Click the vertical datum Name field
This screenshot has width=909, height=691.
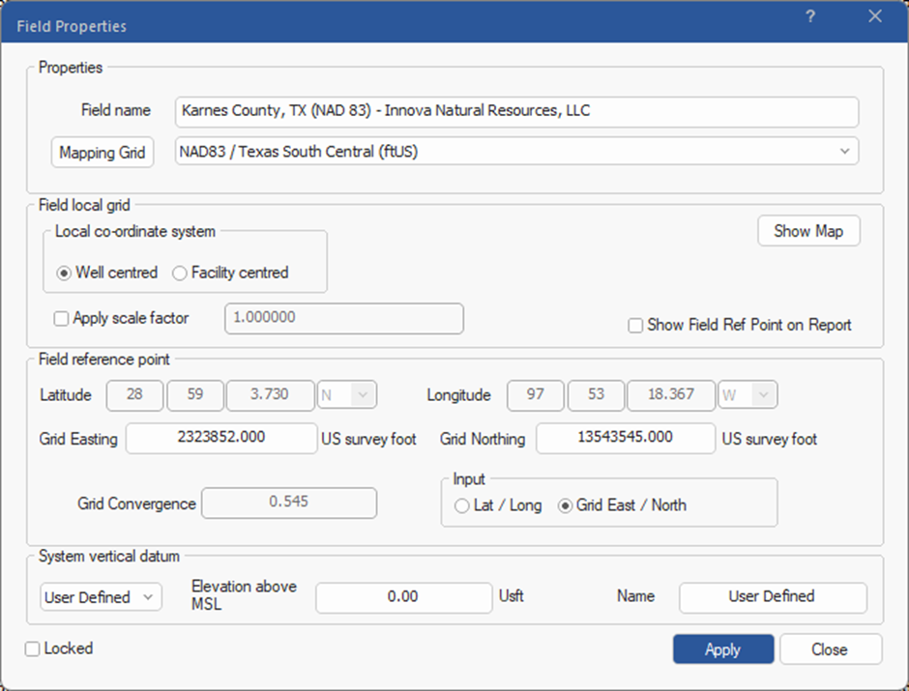772,597
